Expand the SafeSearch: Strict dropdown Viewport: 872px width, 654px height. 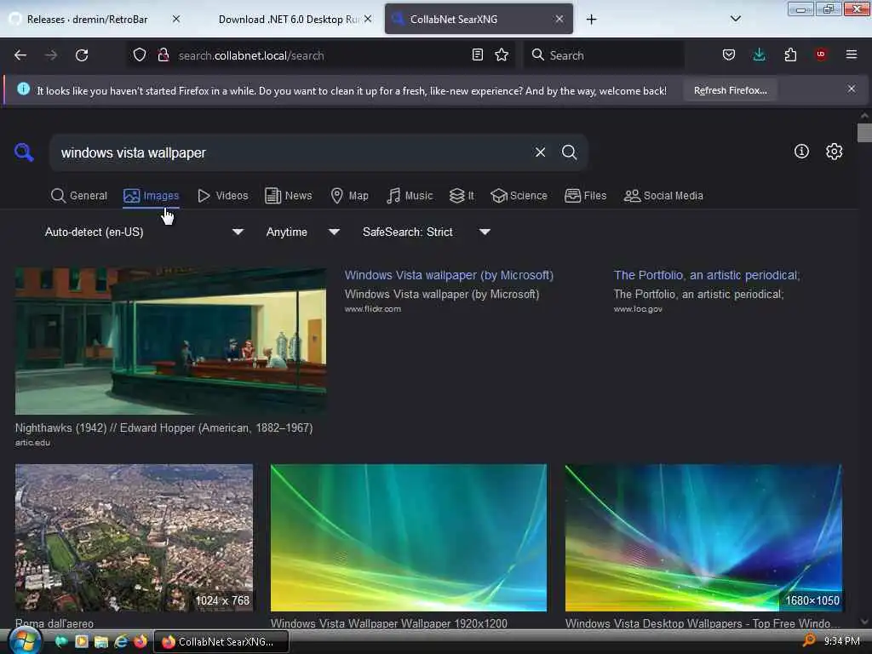click(x=427, y=232)
